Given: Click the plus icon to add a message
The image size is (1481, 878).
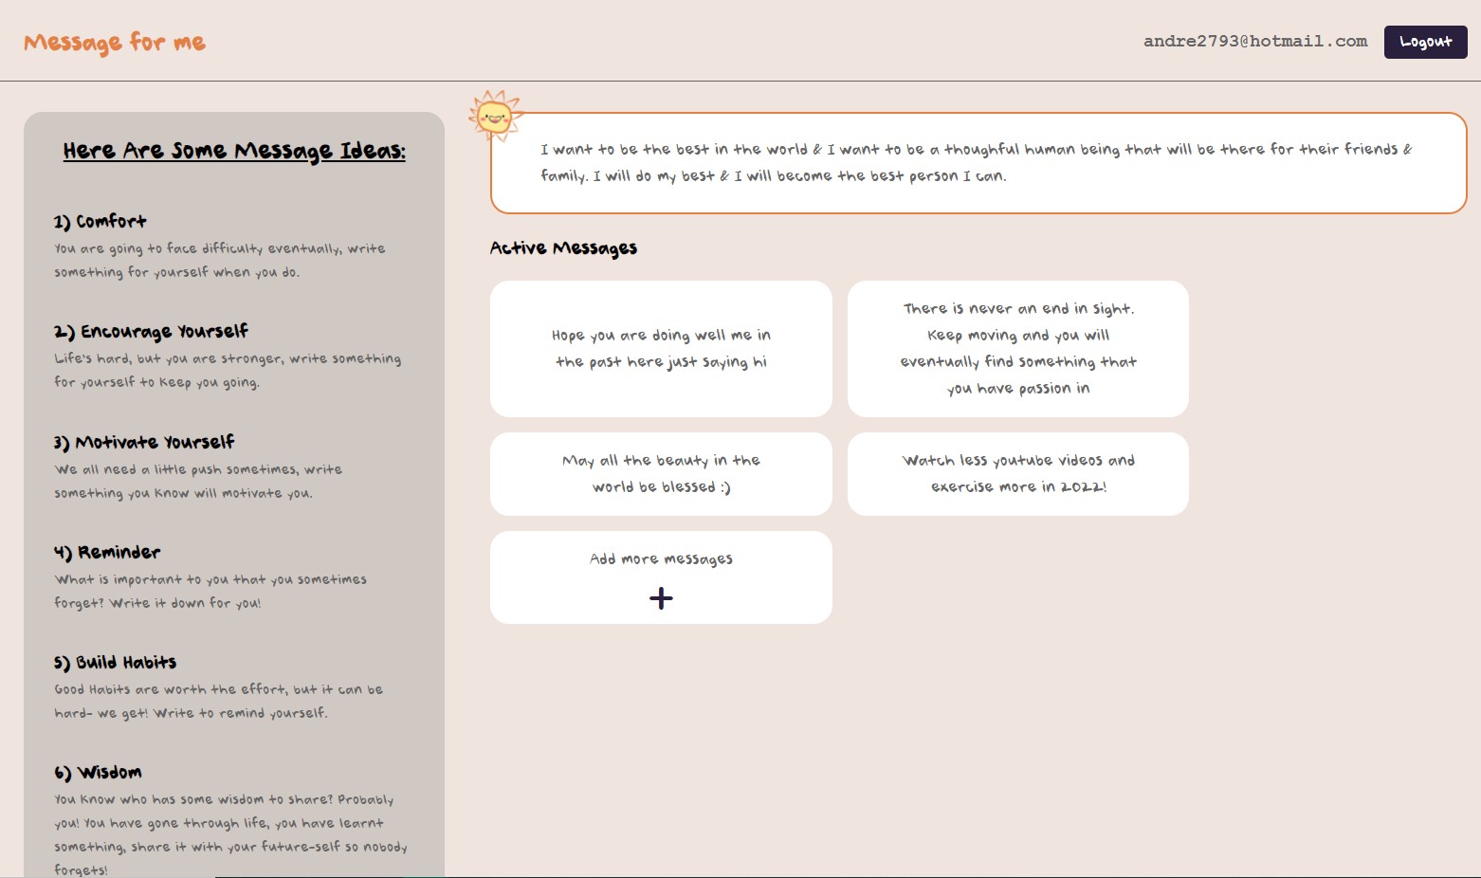Looking at the screenshot, I should click(661, 598).
